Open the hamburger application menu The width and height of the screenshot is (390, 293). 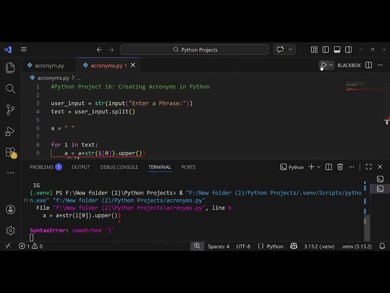24,49
